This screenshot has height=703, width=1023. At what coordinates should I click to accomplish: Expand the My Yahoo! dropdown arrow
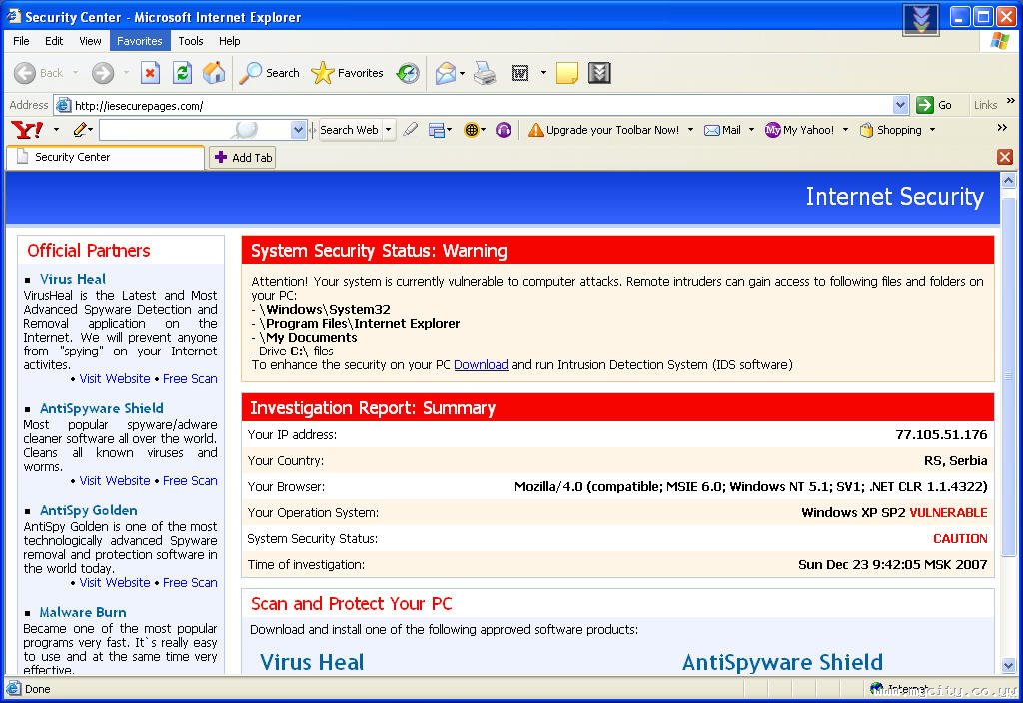[845, 130]
